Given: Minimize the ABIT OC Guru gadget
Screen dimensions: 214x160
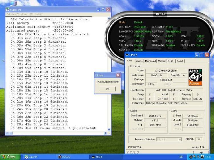Looking at the screenshot, I should click(x=157, y=14).
